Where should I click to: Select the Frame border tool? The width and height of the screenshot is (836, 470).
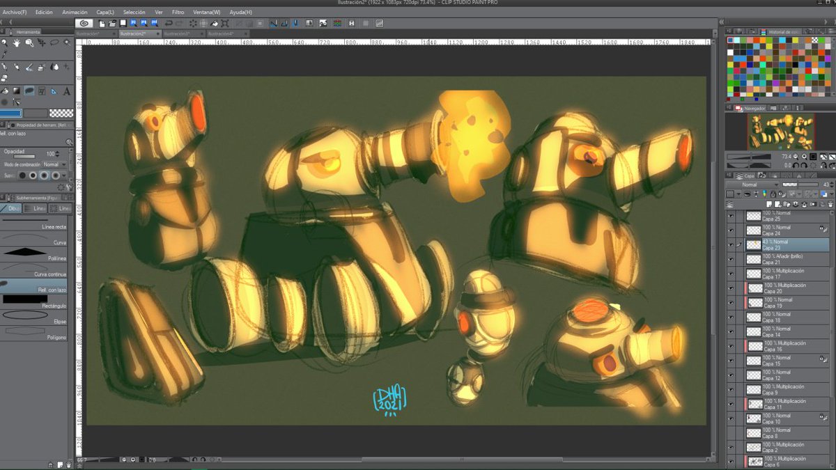pyautogui.click(x=42, y=91)
